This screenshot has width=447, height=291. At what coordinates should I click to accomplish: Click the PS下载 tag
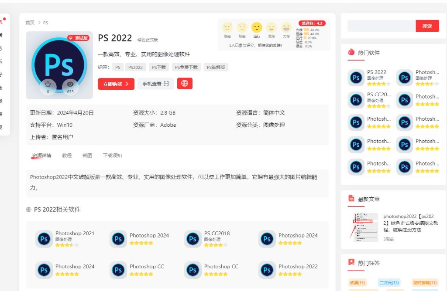[159, 68]
